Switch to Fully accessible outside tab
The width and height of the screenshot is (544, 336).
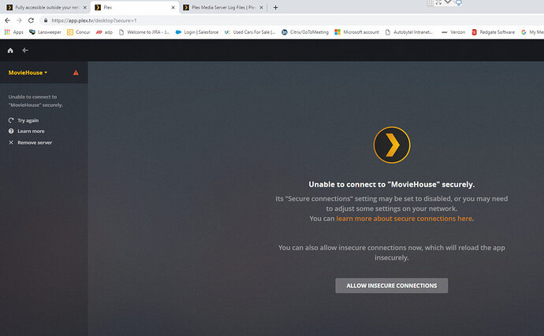(x=47, y=7)
